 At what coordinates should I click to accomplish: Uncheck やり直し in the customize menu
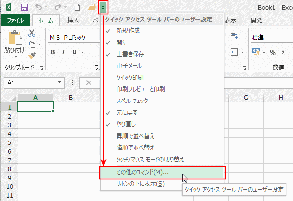(x=162, y=124)
